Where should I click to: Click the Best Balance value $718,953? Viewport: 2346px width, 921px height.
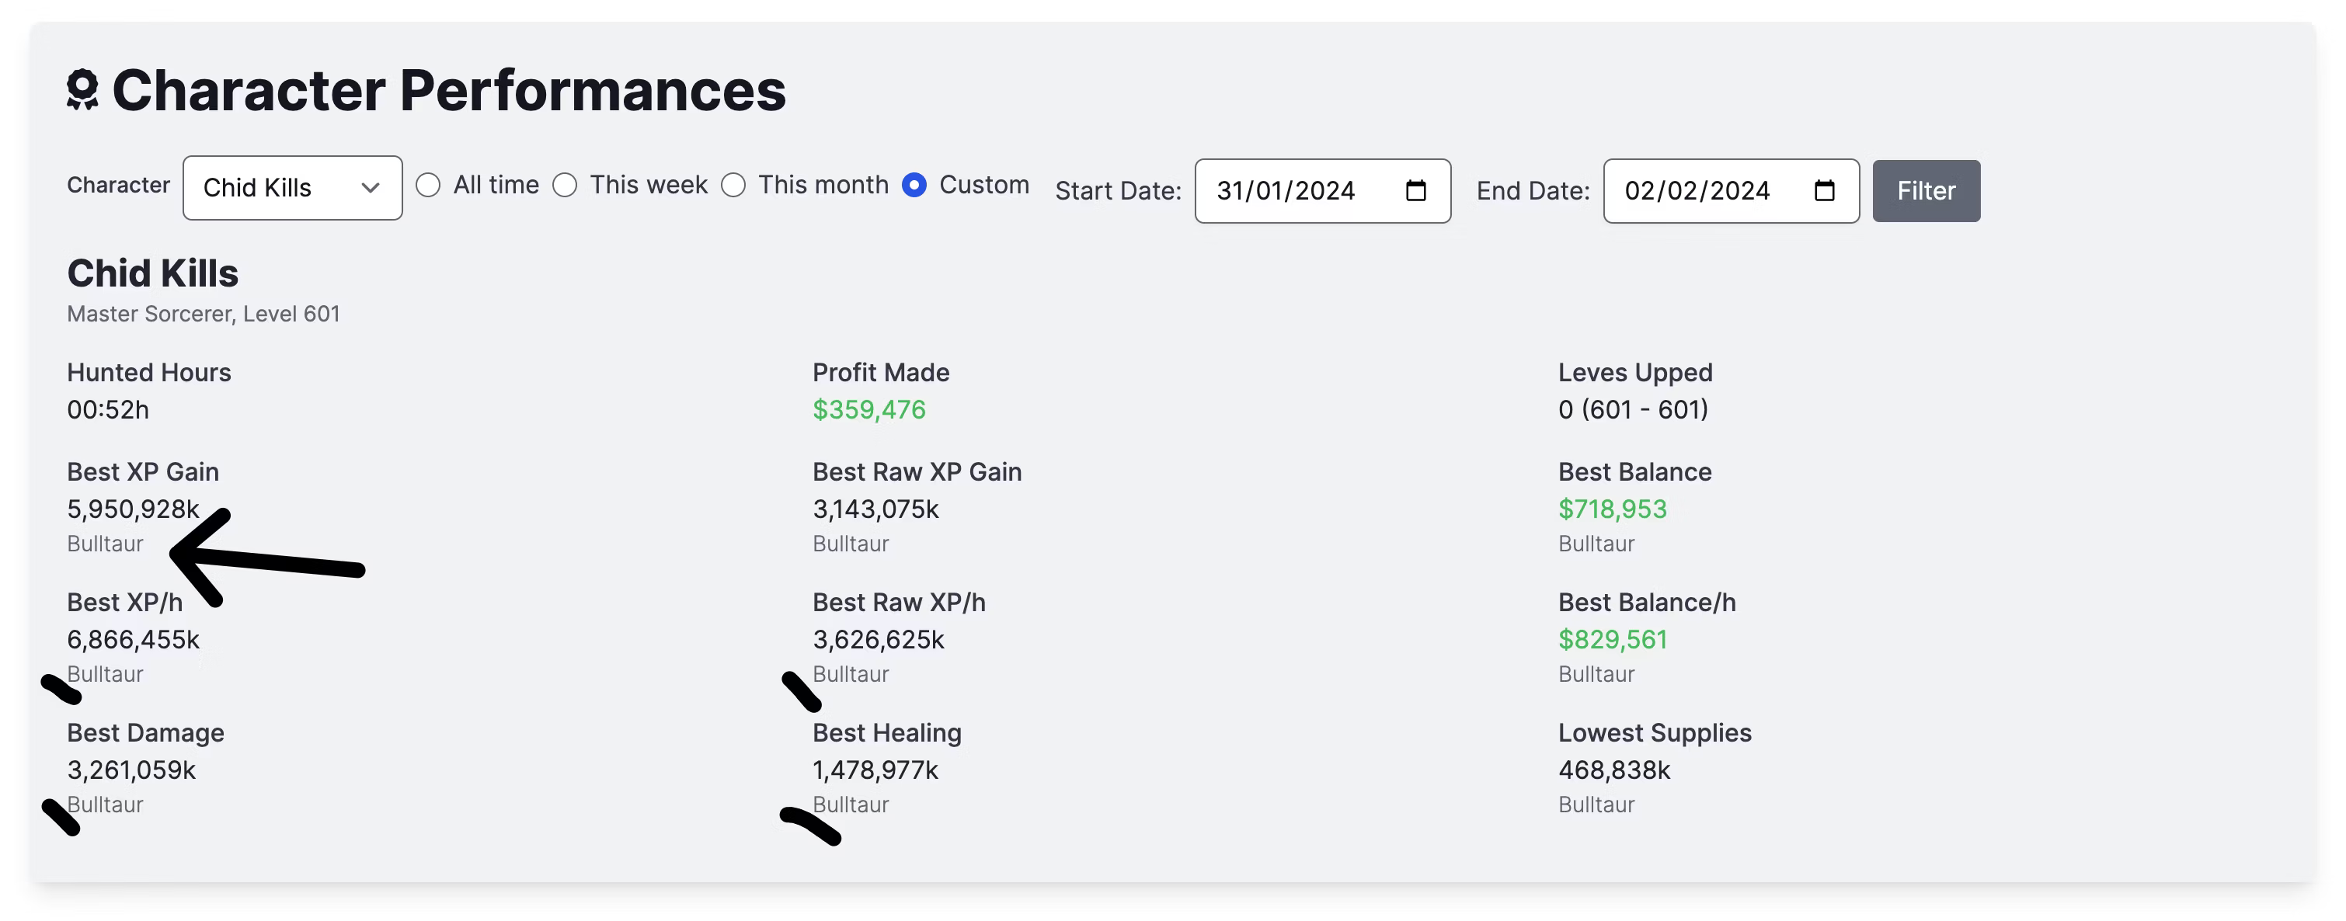click(x=1612, y=509)
